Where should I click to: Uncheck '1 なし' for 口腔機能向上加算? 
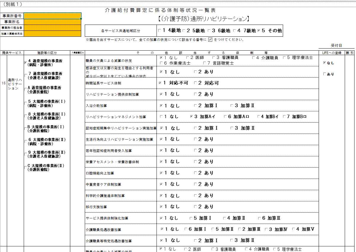[161, 173]
